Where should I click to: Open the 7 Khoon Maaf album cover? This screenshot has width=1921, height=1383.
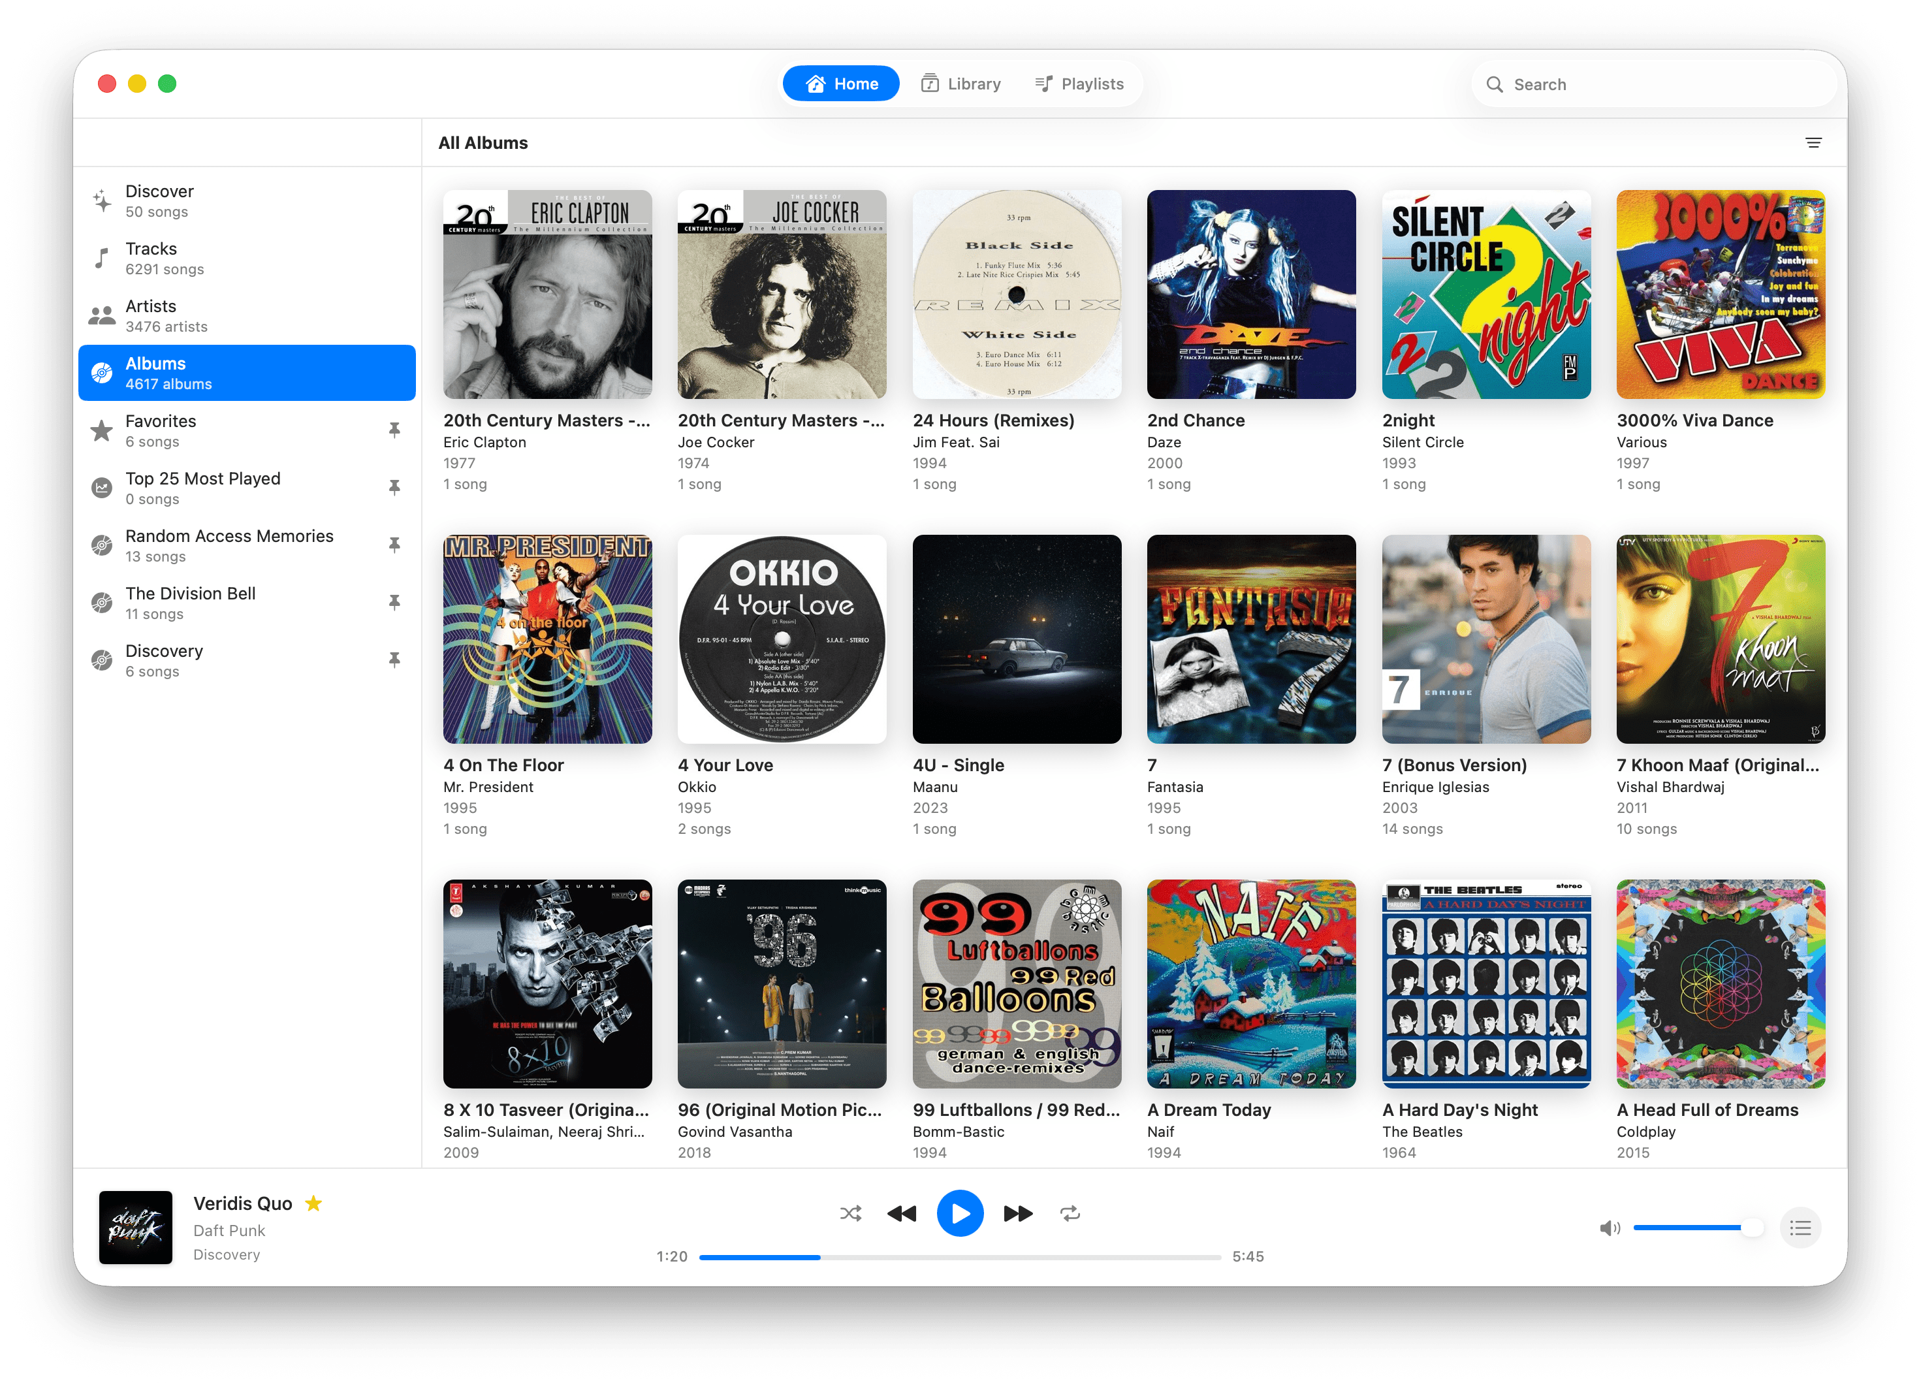[1721, 639]
